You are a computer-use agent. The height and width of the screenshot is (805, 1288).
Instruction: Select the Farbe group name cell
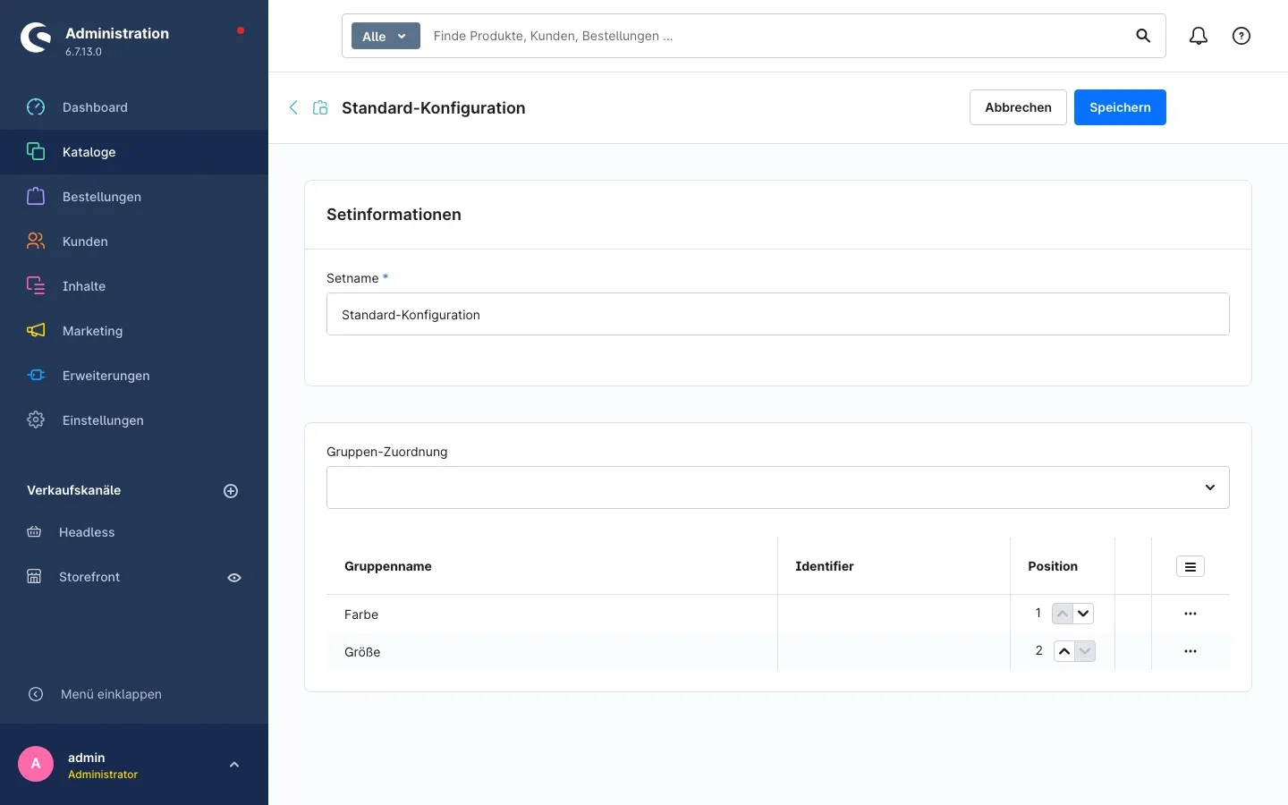pos(552,614)
